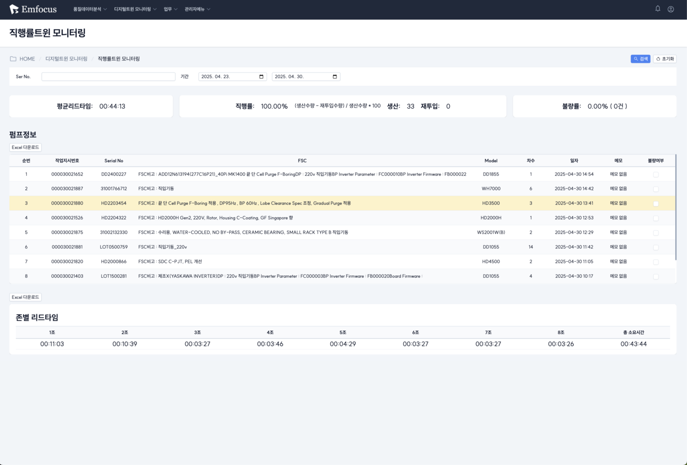Viewport: 687px width, 465px height.
Task: Check 불량여부 for Serial 31002132330
Action: (x=655, y=233)
